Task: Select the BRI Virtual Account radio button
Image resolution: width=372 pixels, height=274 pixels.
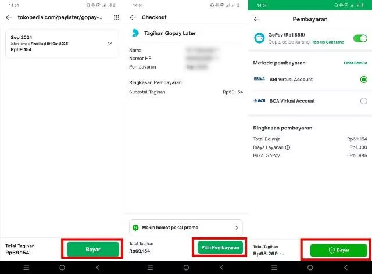Action: click(x=363, y=80)
